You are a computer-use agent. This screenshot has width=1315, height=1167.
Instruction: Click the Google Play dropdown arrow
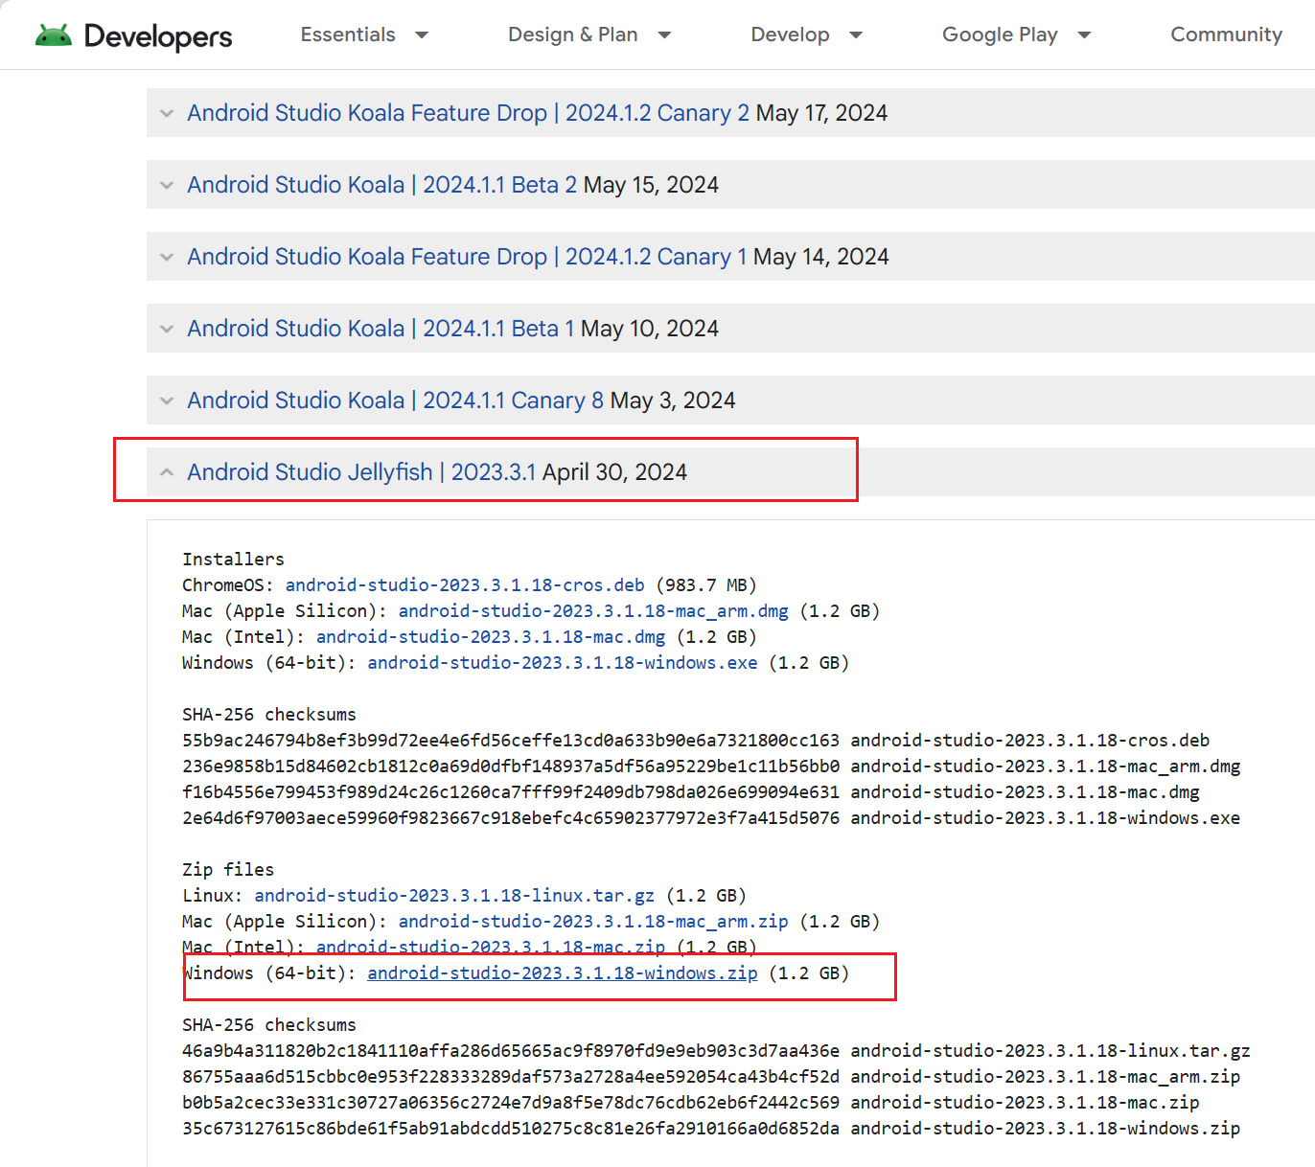(1084, 35)
